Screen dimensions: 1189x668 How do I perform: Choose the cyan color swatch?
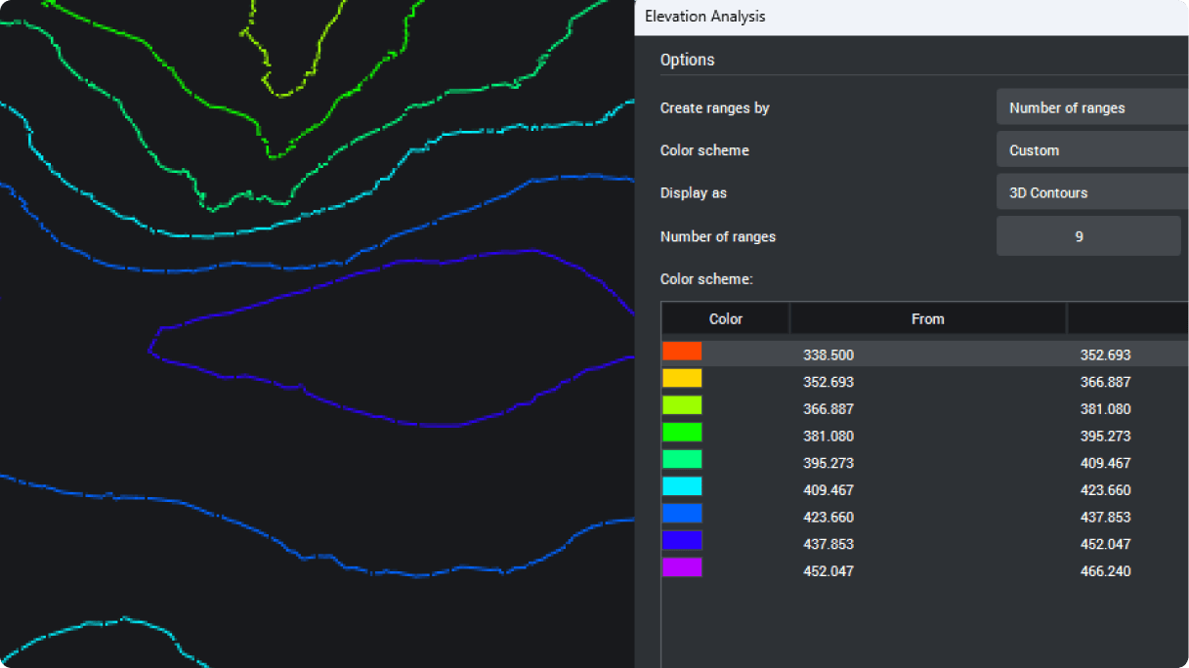tap(682, 485)
